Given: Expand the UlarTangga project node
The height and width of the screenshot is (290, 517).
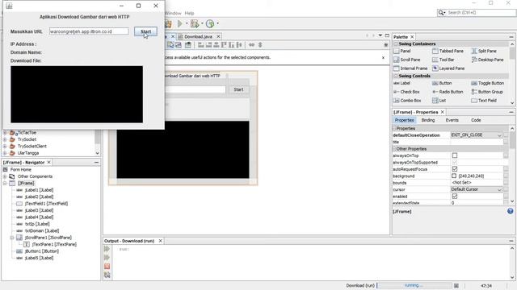Looking at the screenshot, I should click(5, 153).
